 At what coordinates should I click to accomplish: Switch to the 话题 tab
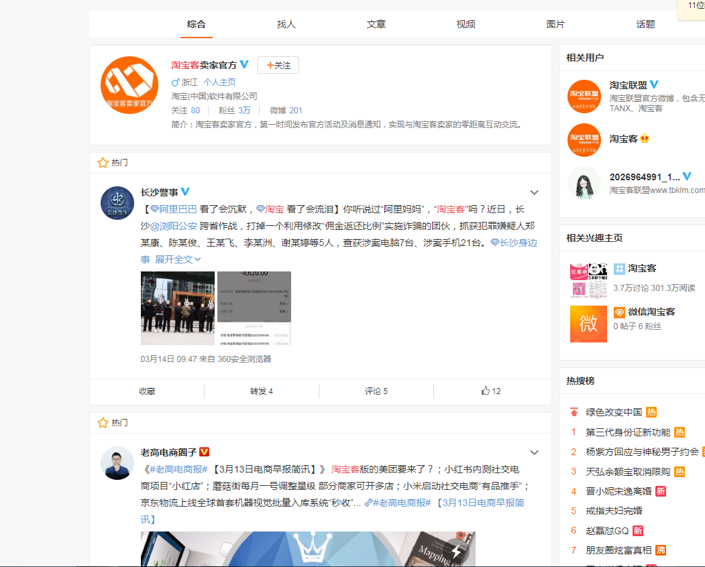[x=646, y=24]
